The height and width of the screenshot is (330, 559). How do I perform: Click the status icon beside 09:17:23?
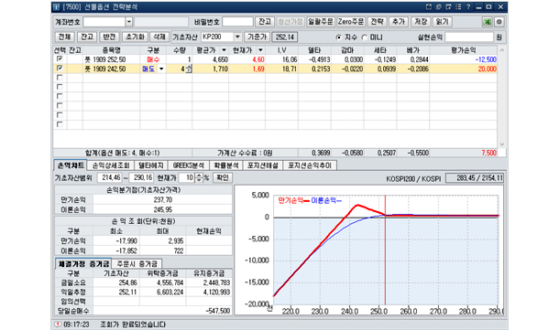58,325
